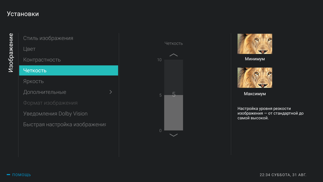Image resolution: width=323 pixels, height=182 pixels.
Task: Select the Цвет setting
Action: [x=29, y=49]
